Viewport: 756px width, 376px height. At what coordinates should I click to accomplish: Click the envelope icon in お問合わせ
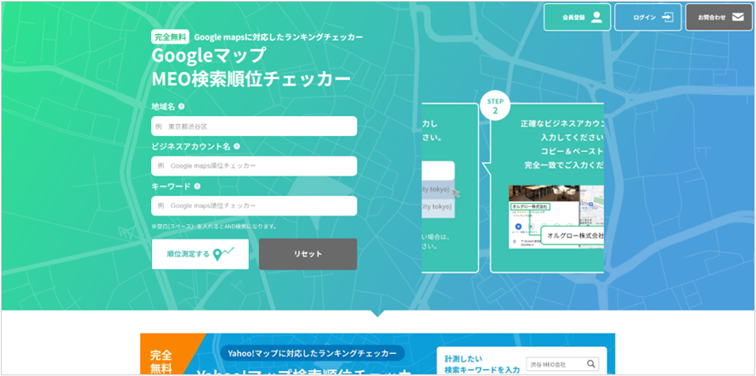[x=737, y=17]
